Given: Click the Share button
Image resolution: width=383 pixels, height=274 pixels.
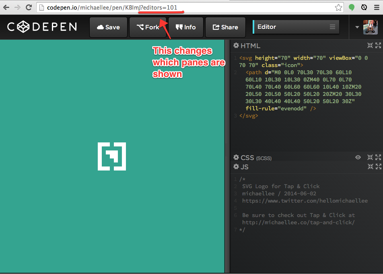Looking at the screenshot, I should [225, 27].
